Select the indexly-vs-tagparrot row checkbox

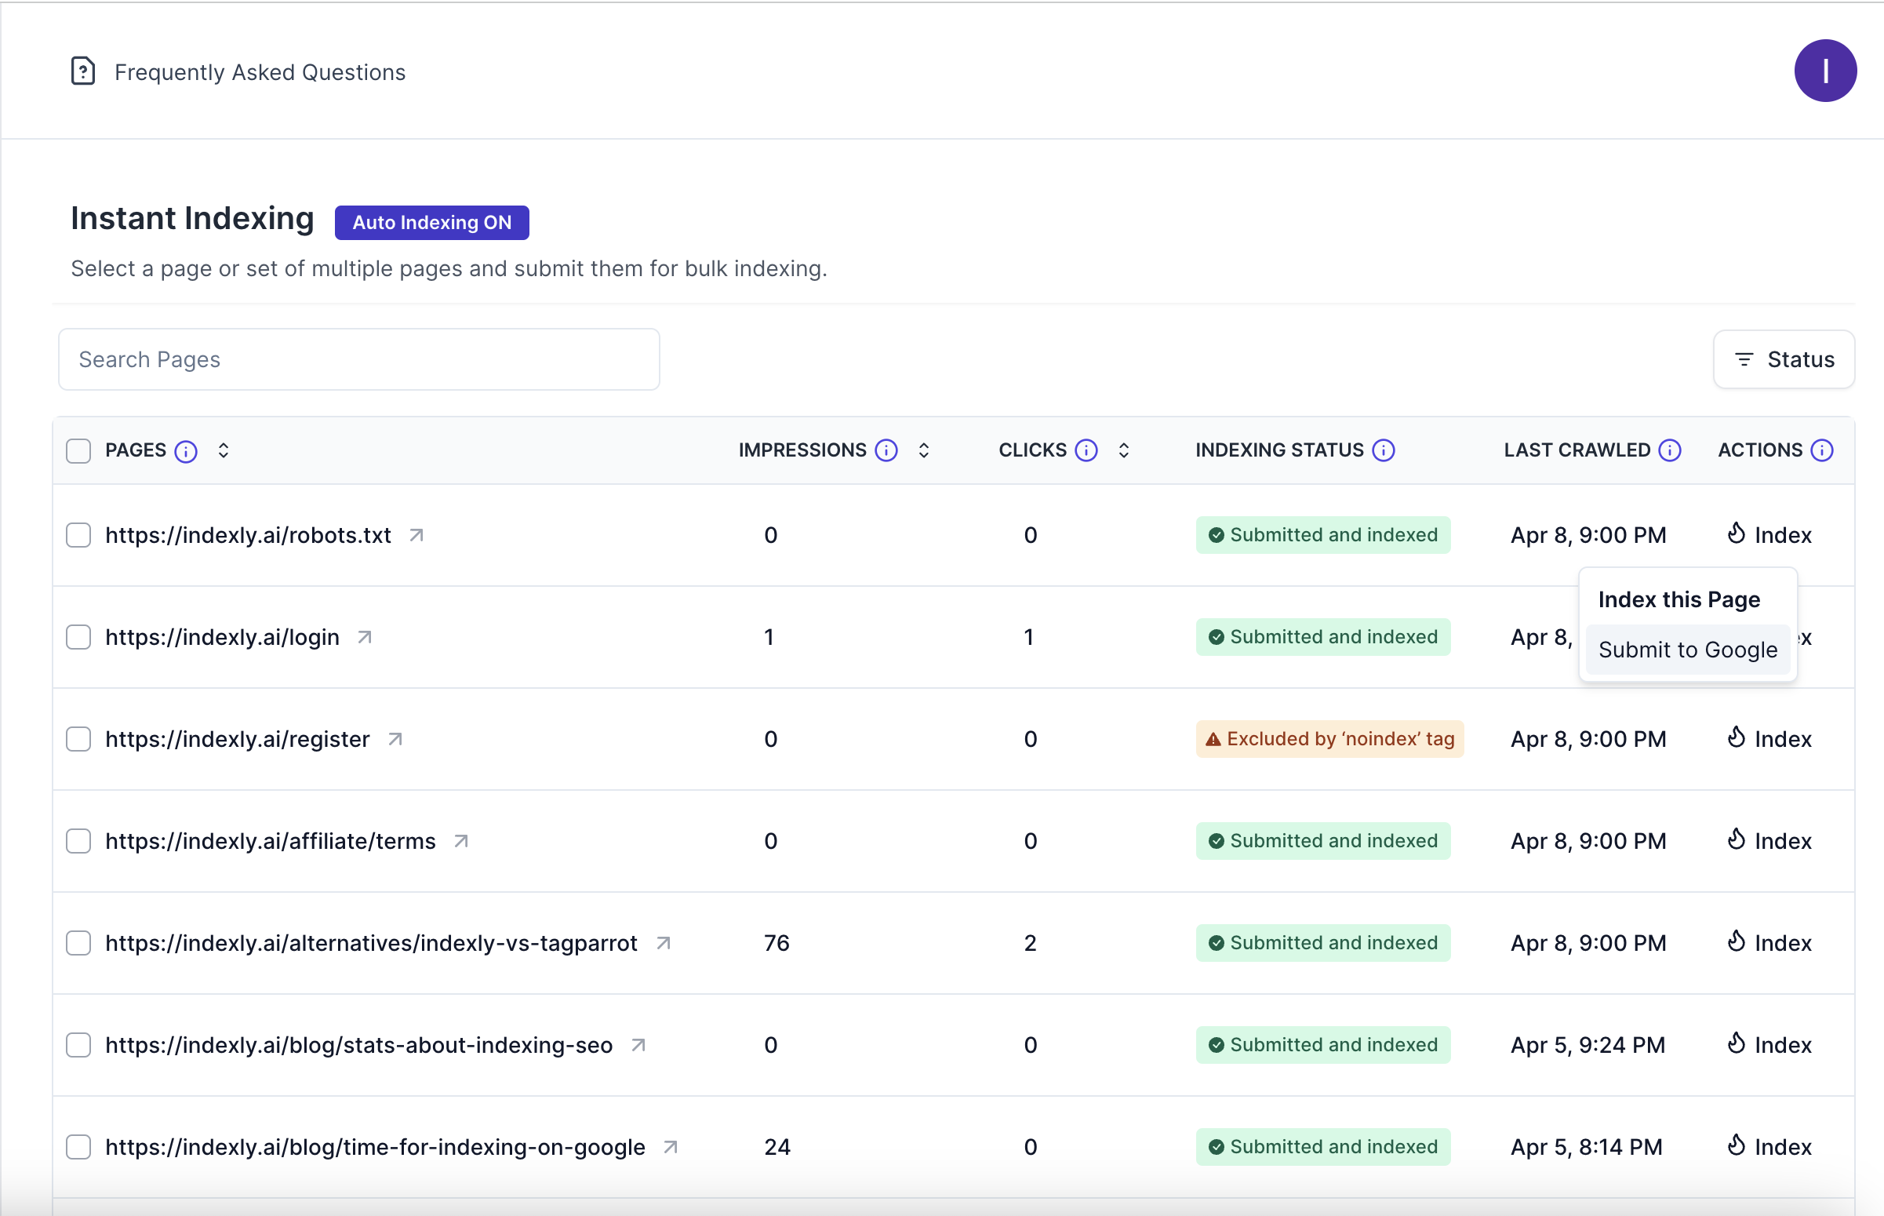[x=78, y=943]
